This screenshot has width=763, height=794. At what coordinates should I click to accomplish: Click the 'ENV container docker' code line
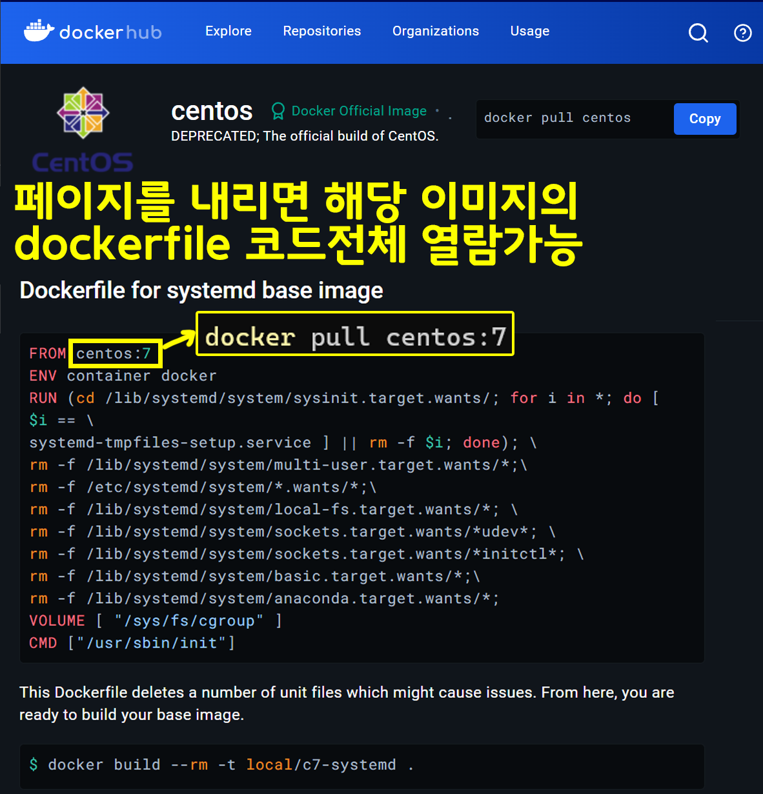click(123, 375)
